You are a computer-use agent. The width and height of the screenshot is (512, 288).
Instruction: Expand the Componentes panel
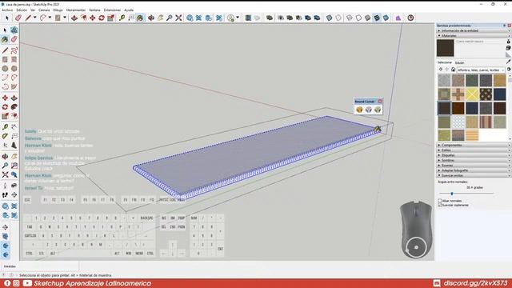[474, 145]
